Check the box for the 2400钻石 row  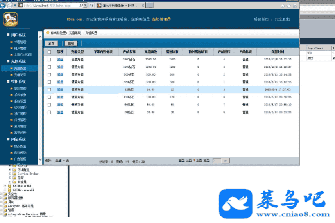point(50,60)
